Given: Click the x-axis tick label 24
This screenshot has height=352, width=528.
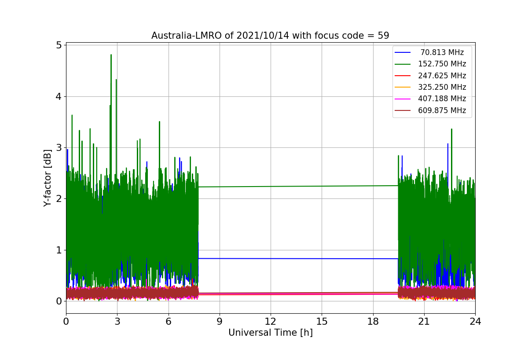Looking at the screenshot, I should click(475, 321).
